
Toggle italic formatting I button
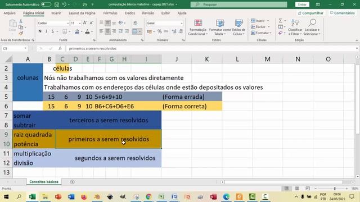46,31
